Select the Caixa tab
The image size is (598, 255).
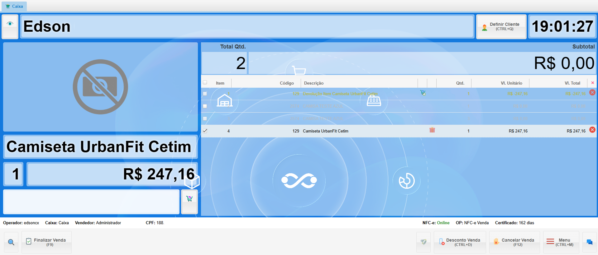(14, 6)
